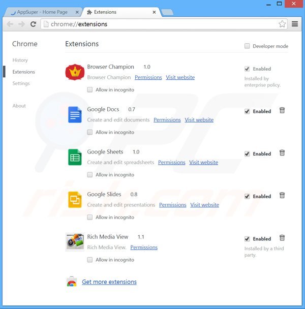Open Settings in the Chrome sidebar
The image size is (305, 309).
point(21,83)
